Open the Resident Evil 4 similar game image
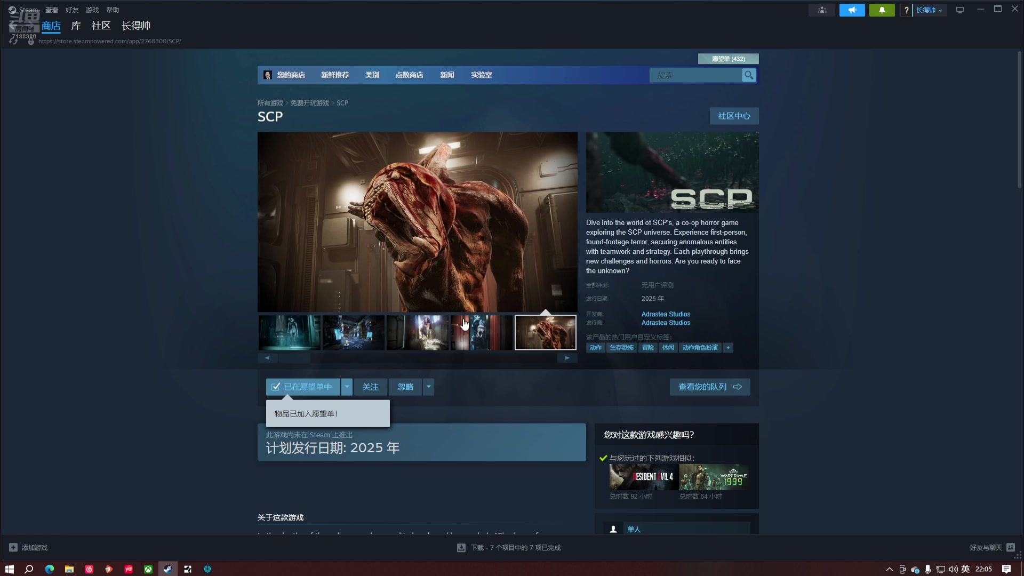Screen dimensions: 1024x576 [x=644, y=477]
